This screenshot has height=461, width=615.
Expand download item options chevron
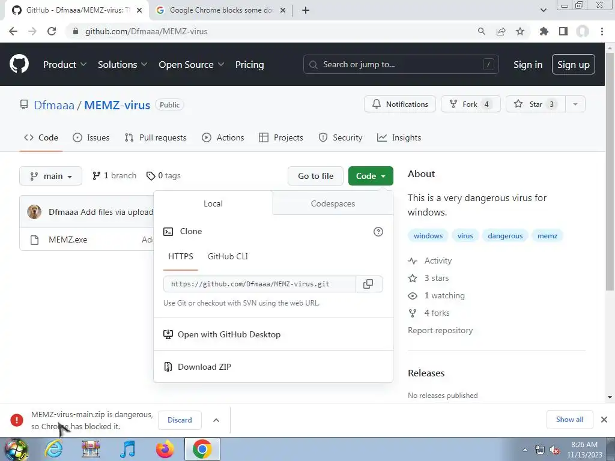(216, 420)
